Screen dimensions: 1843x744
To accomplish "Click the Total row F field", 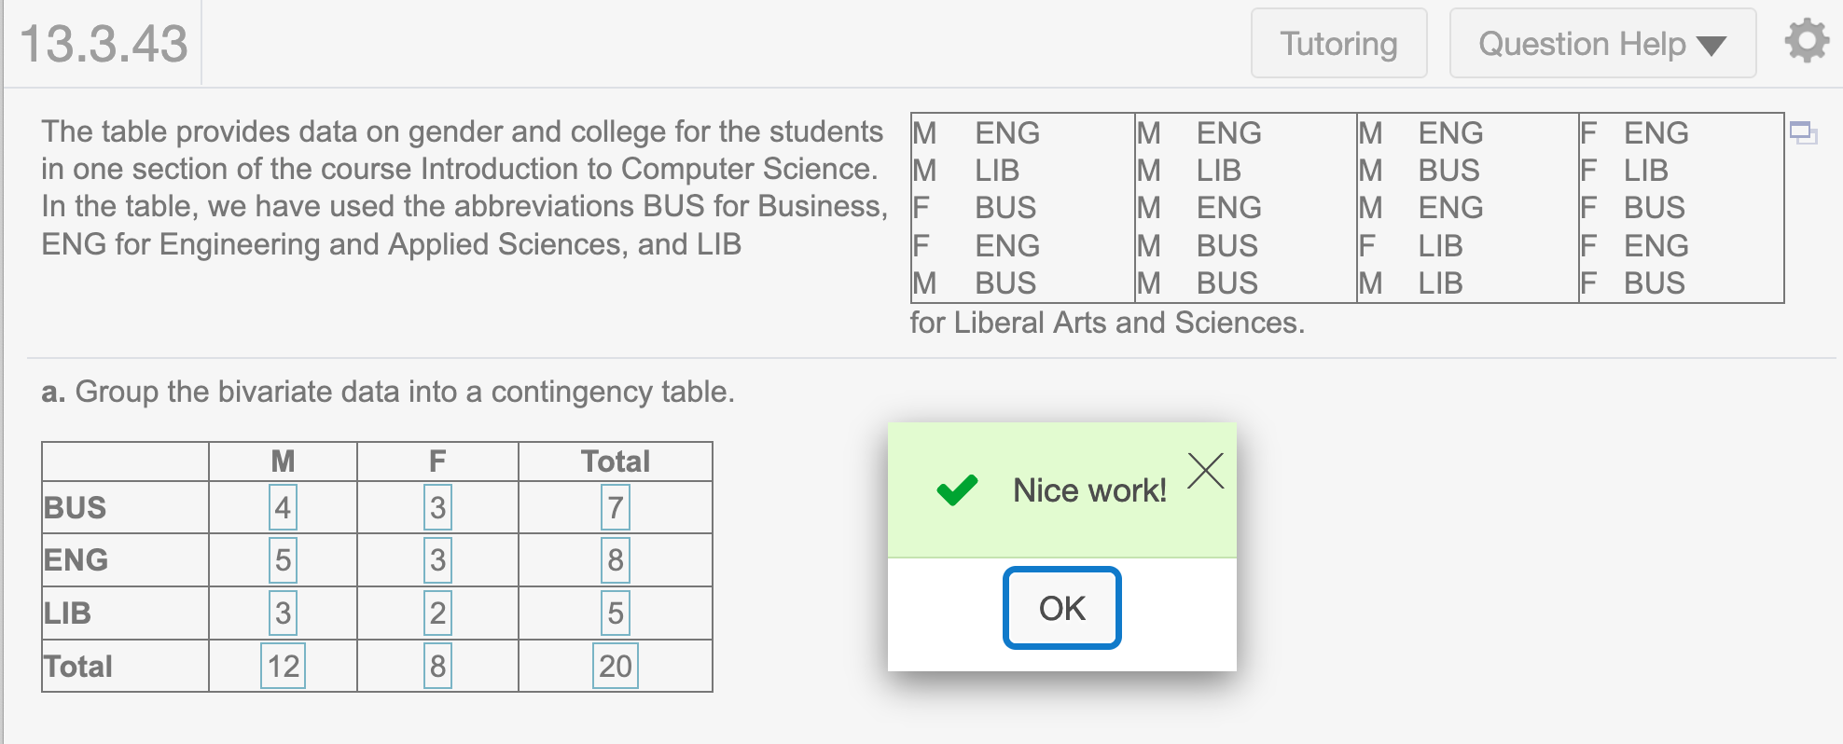I will 437,666.
